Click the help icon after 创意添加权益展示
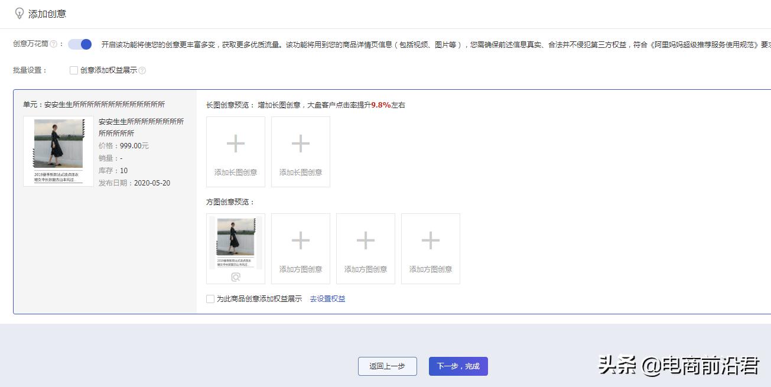771x387 pixels. [141, 70]
